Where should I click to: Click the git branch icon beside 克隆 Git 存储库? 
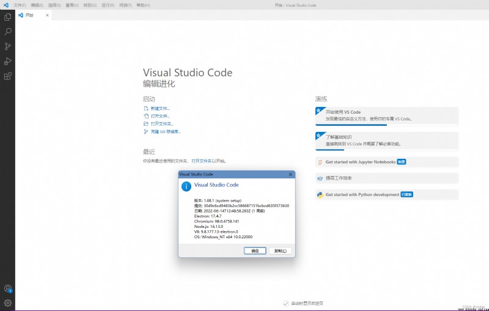[x=145, y=131]
